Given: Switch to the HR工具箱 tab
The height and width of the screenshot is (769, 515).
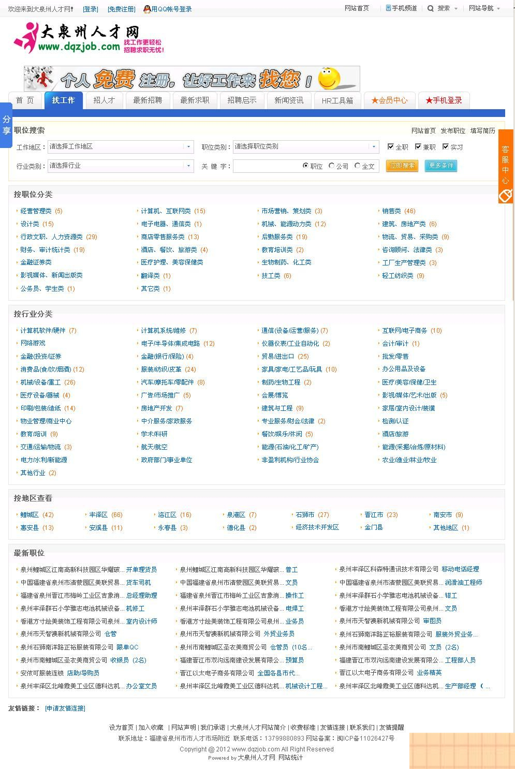Looking at the screenshot, I should click(x=337, y=100).
